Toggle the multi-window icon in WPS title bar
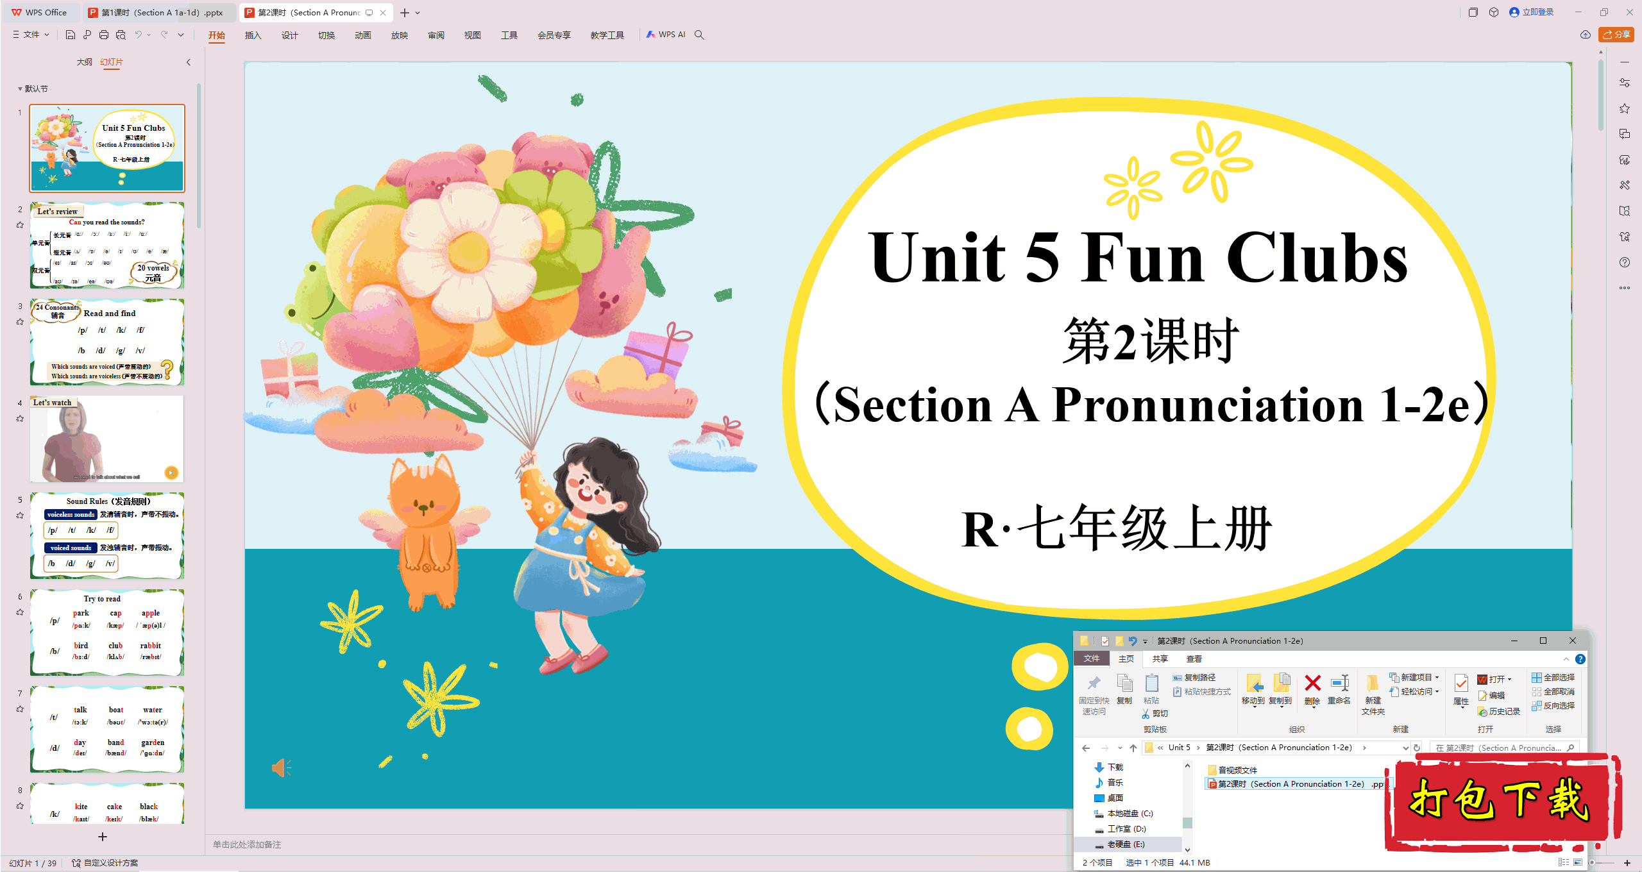 click(x=1473, y=12)
